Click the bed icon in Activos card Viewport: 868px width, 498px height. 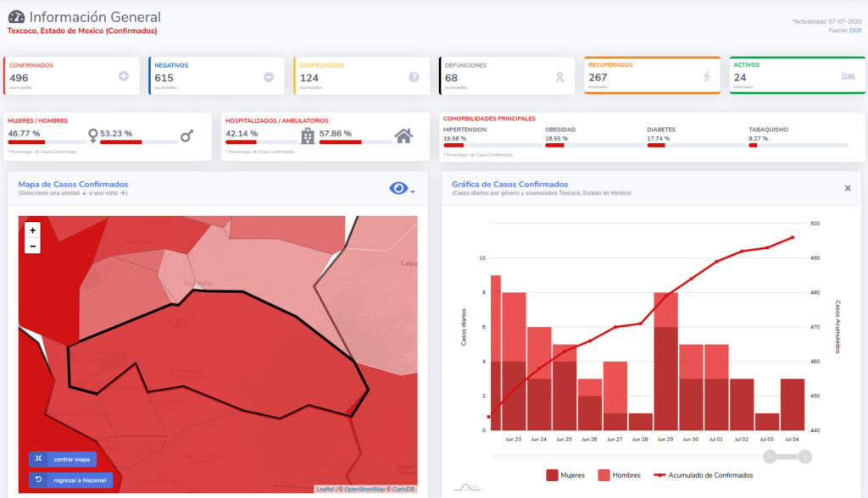(x=848, y=76)
